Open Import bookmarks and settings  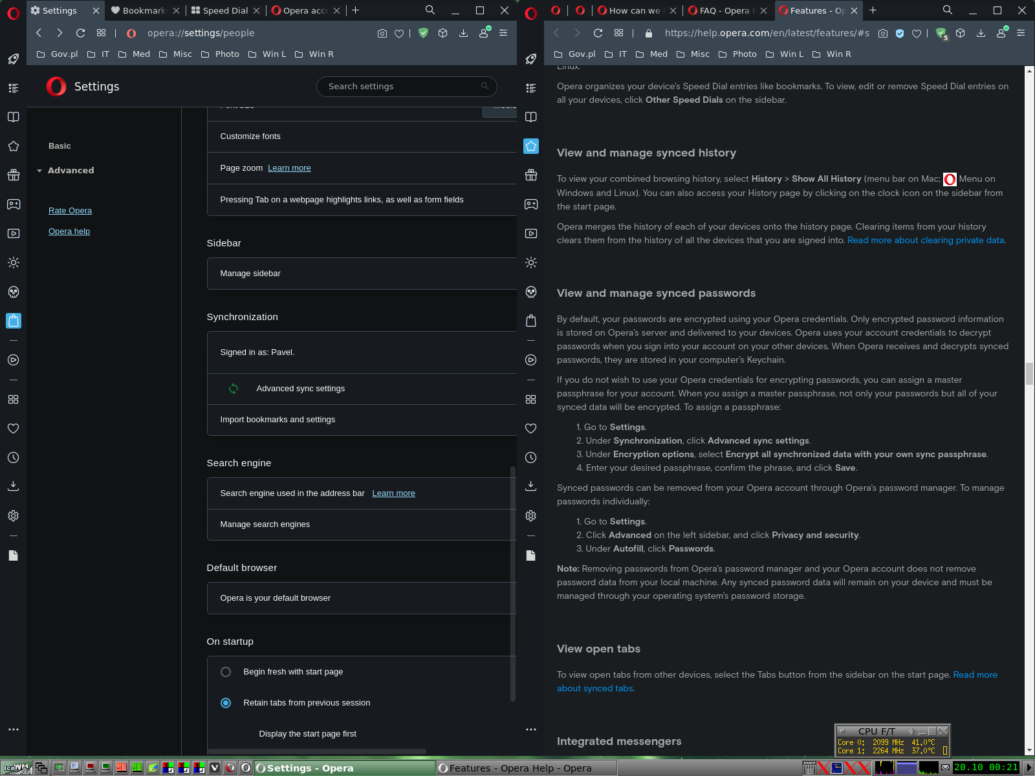362,420
